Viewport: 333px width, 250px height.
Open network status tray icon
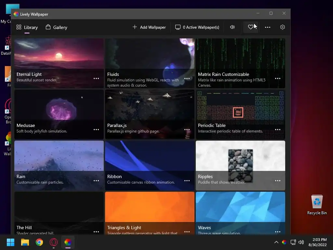pos(293,242)
